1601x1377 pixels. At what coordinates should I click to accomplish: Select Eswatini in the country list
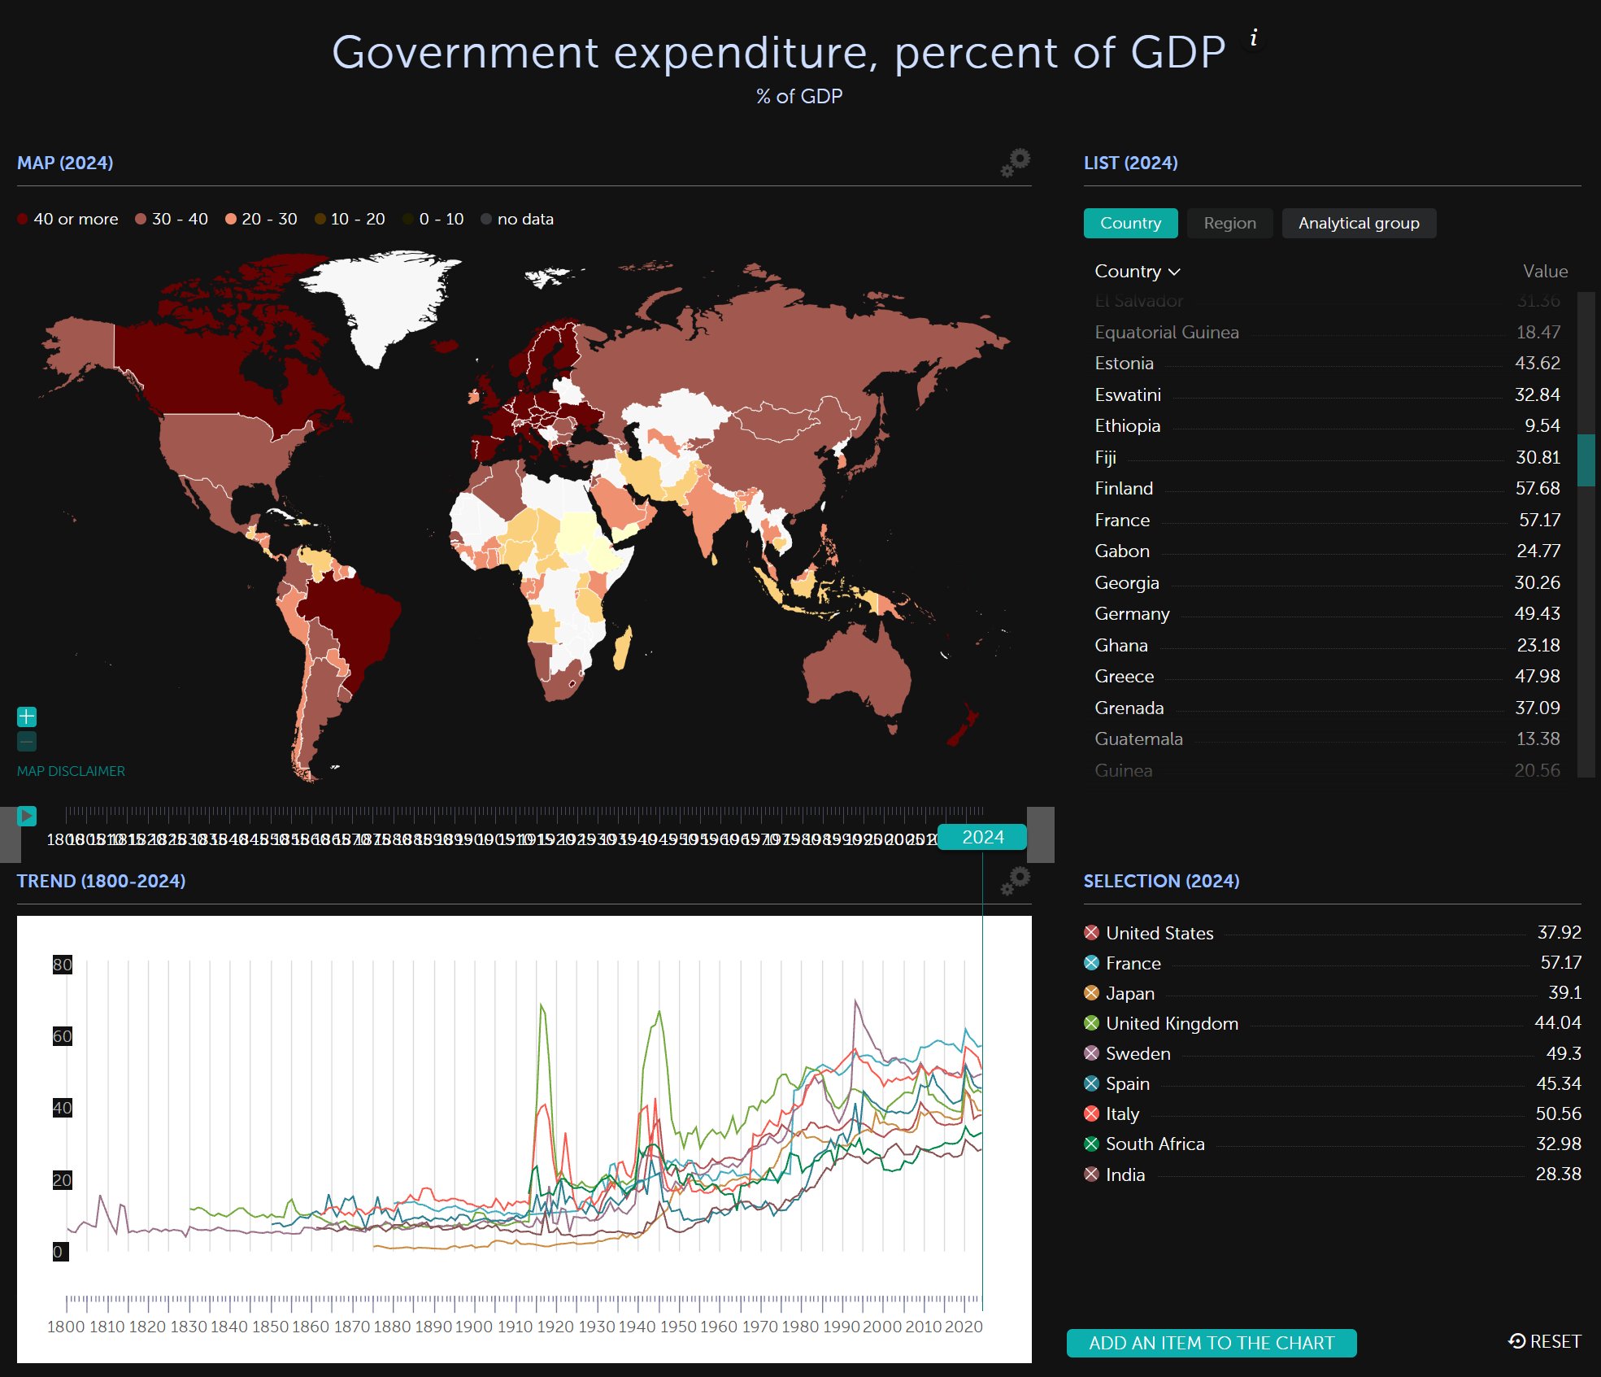(x=1327, y=394)
